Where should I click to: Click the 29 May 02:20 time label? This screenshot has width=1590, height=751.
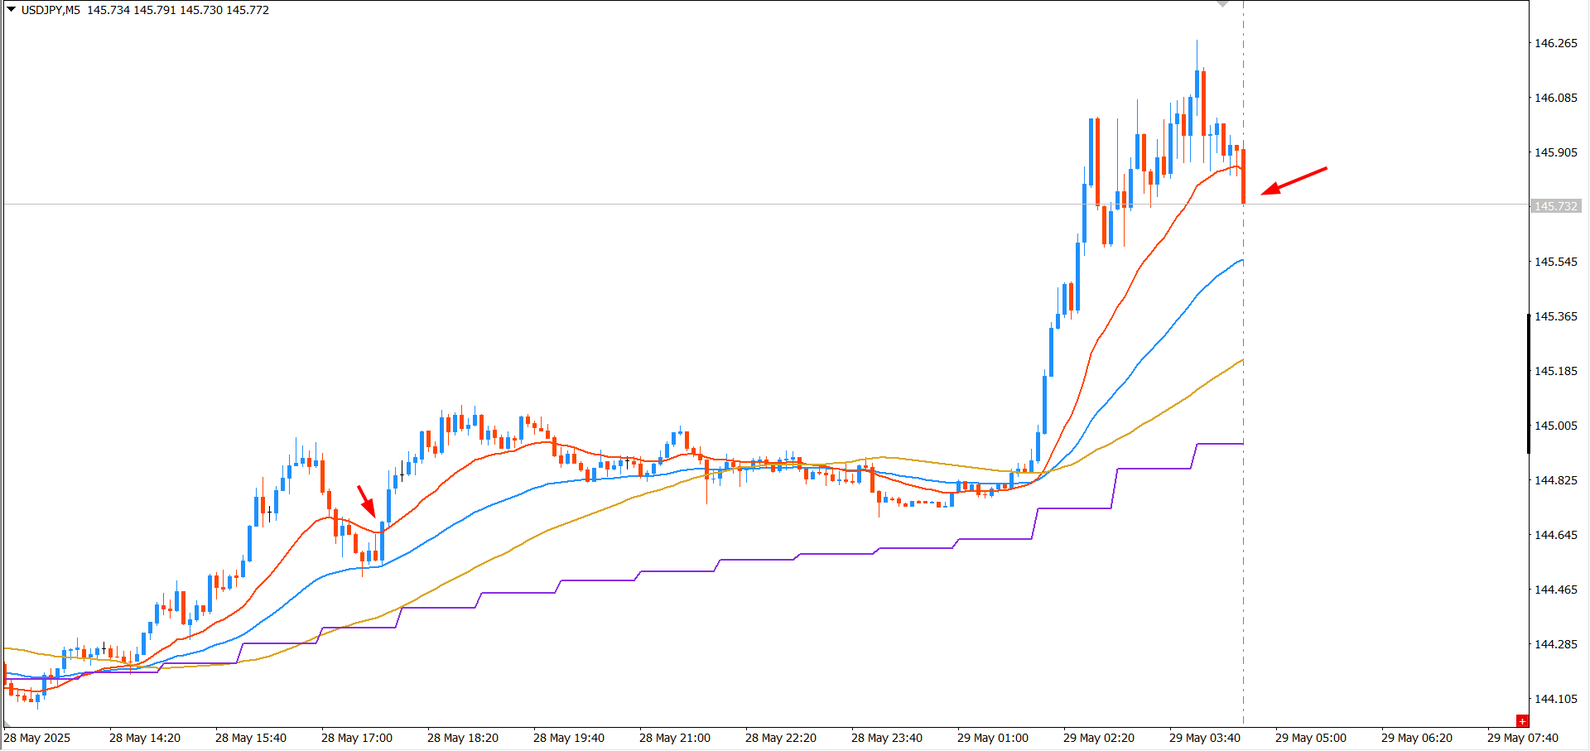(x=1098, y=738)
